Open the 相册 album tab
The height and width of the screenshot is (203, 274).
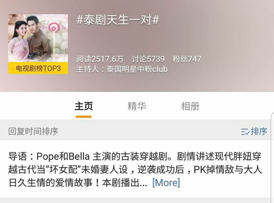tap(190, 106)
